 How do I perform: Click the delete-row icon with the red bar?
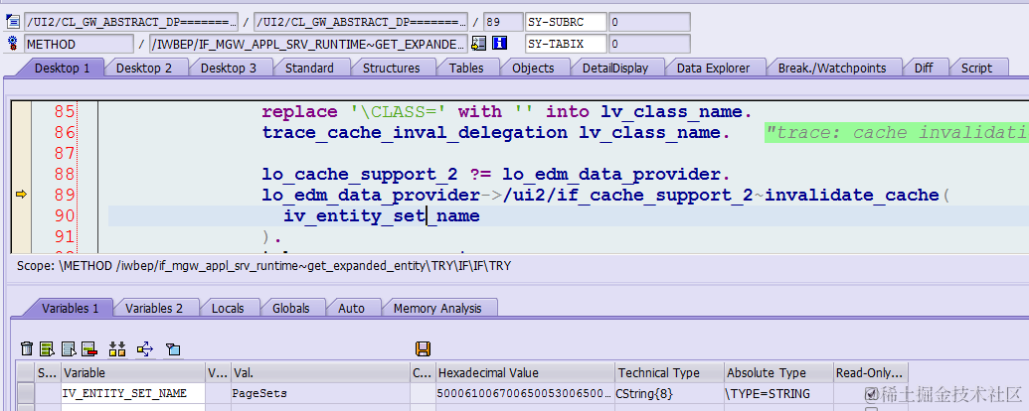(x=89, y=349)
